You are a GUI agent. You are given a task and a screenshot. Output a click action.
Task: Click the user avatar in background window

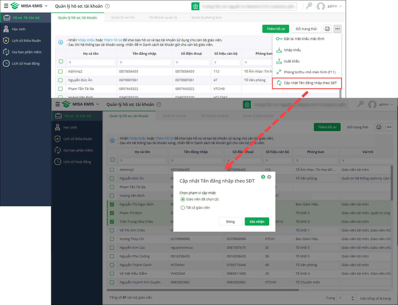click(x=321, y=6)
